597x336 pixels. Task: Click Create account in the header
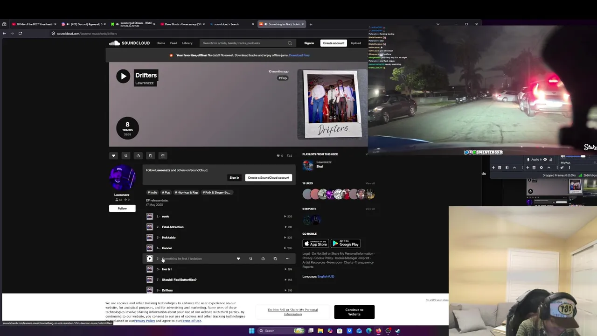tap(333, 43)
